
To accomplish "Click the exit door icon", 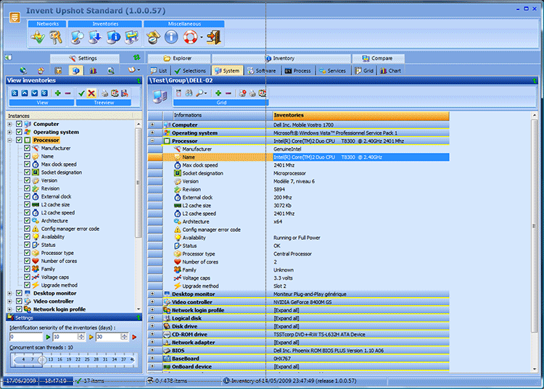I will click(x=214, y=37).
